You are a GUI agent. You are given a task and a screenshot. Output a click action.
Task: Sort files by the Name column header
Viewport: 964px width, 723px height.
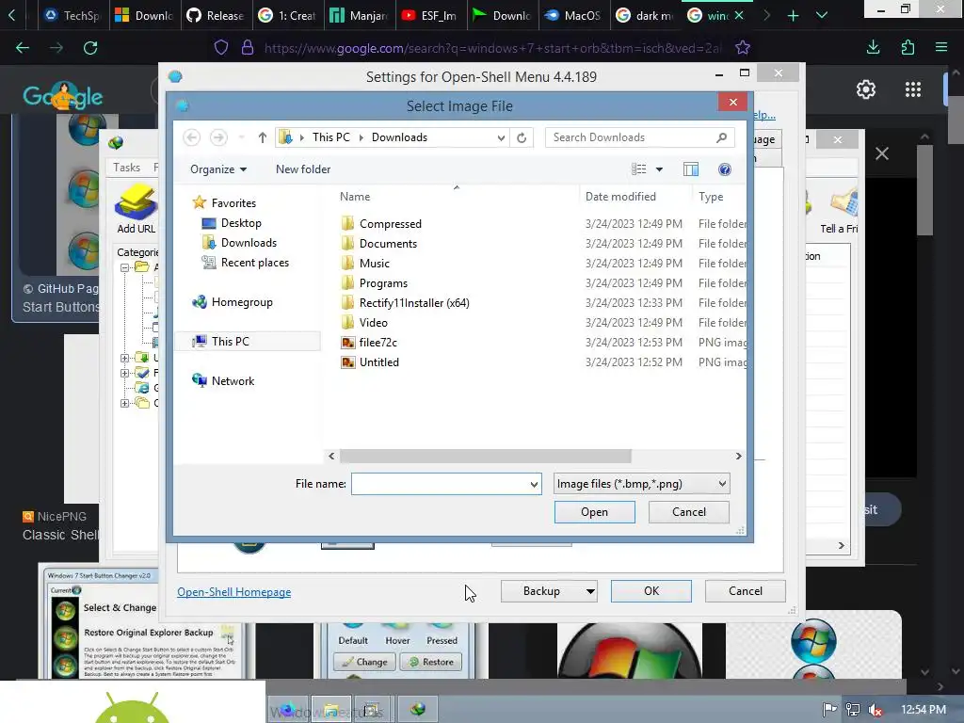click(355, 197)
